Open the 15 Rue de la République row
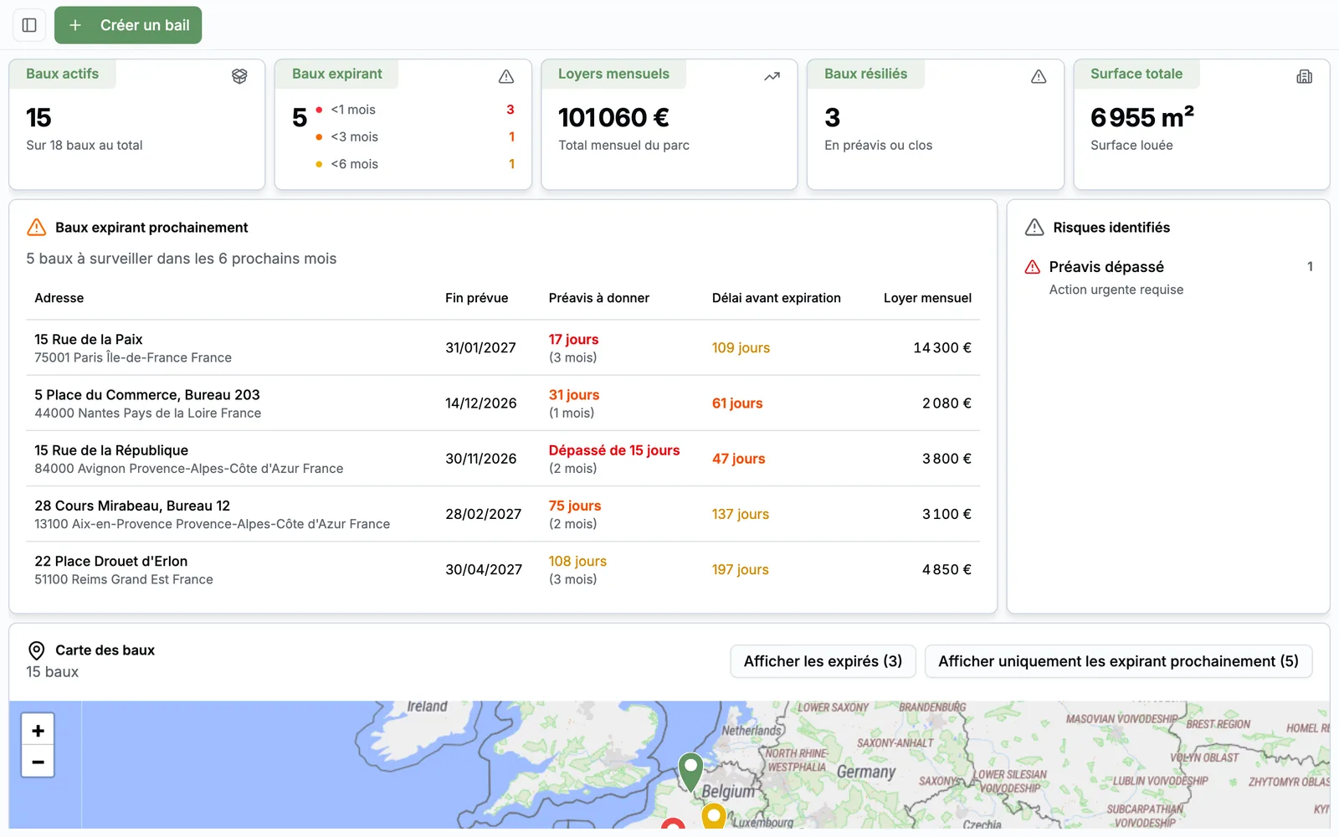Image resolution: width=1339 pixels, height=837 pixels. [x=503, y=459]
